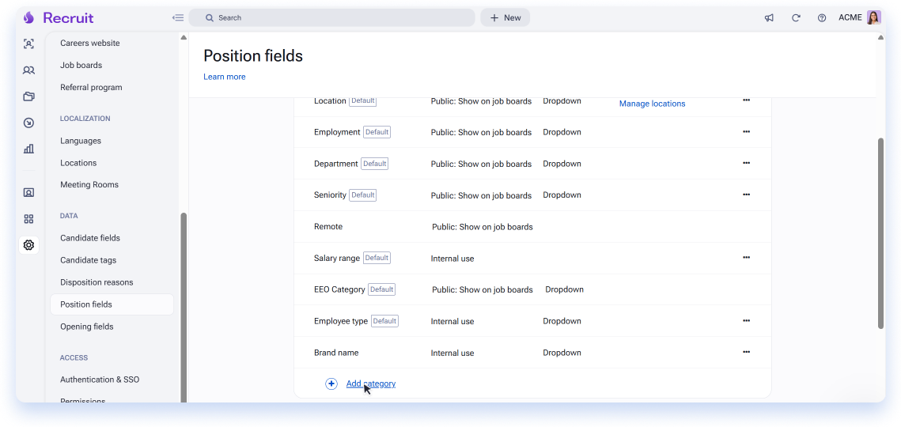The width and height of the screenshot is (901, 427).
Task: Open the candidate scan icon in left rail
Action: [28, 43]
